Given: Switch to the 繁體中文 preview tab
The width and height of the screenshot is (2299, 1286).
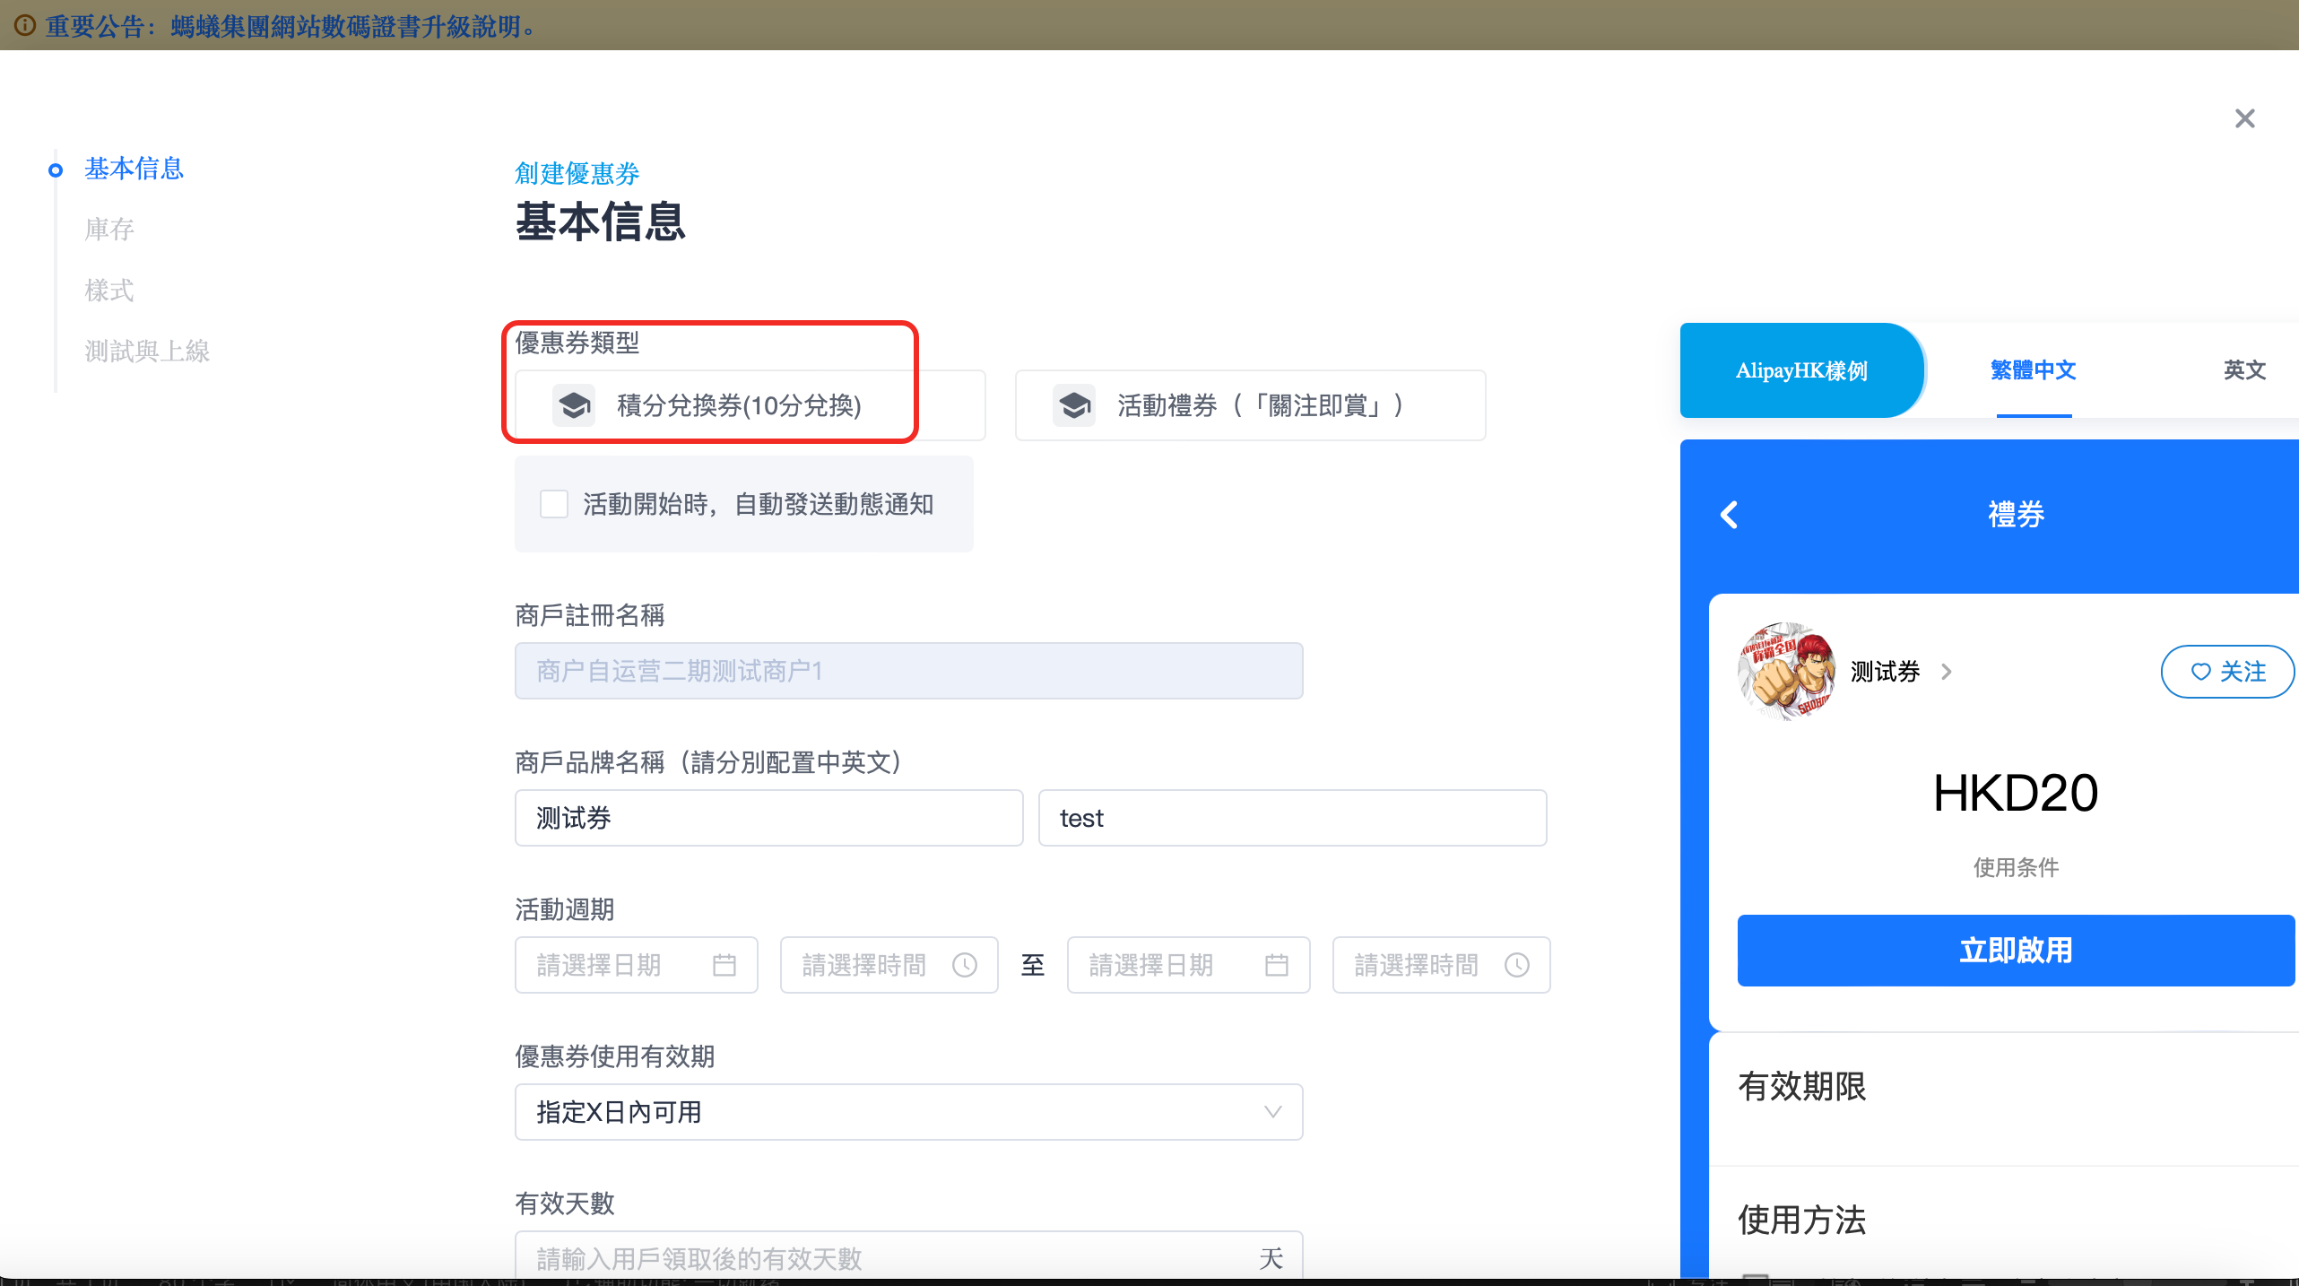Looking at the screenshot, I should click(x=2033, y=370).
